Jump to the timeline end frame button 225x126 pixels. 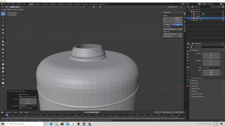[98, 112]
